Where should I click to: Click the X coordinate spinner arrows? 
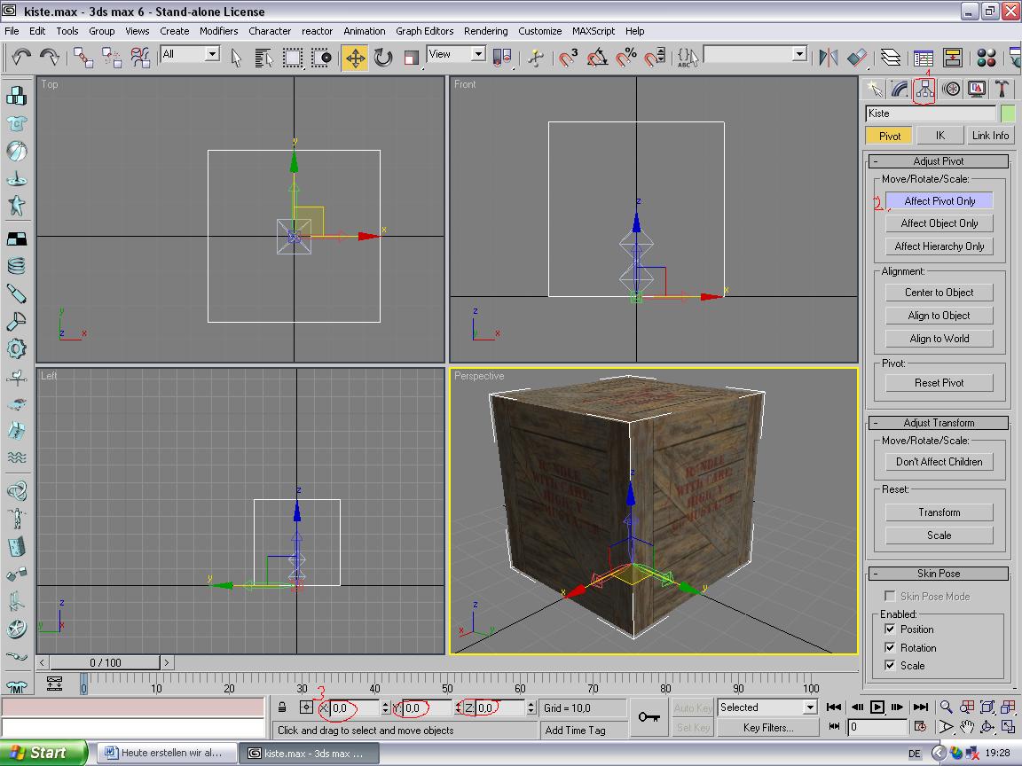click(x=385, y=707)
